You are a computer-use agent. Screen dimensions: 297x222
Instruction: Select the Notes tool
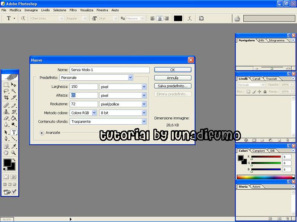(x=6, y=146)
